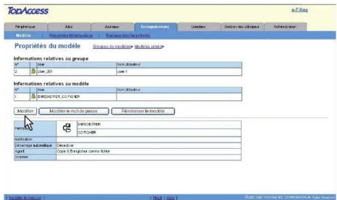Go to the Compteur tab
The image size is (337, 200).
tap(199, 27)
